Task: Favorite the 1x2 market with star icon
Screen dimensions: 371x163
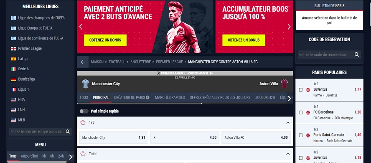Action: pyautogui.click(x=83, y=123)
